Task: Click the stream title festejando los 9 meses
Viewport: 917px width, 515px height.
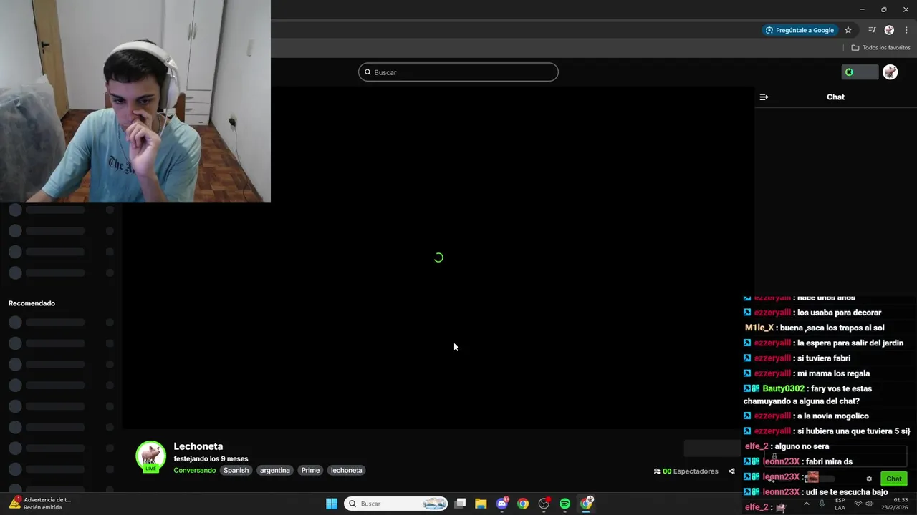Action: click(211, 459)
